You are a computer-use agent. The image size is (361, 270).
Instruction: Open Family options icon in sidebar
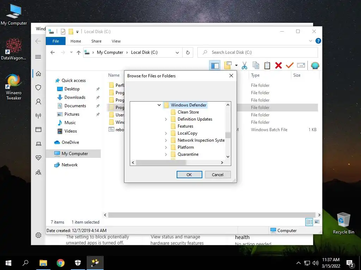coord(38,172)
